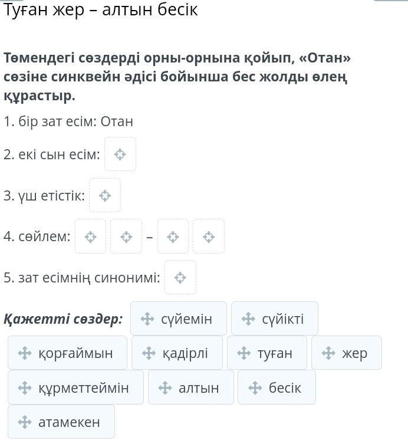Screen dimensions: 408x447
Task: Click the empty slot next to 'үш етістік'
Action: coord(105,196)
